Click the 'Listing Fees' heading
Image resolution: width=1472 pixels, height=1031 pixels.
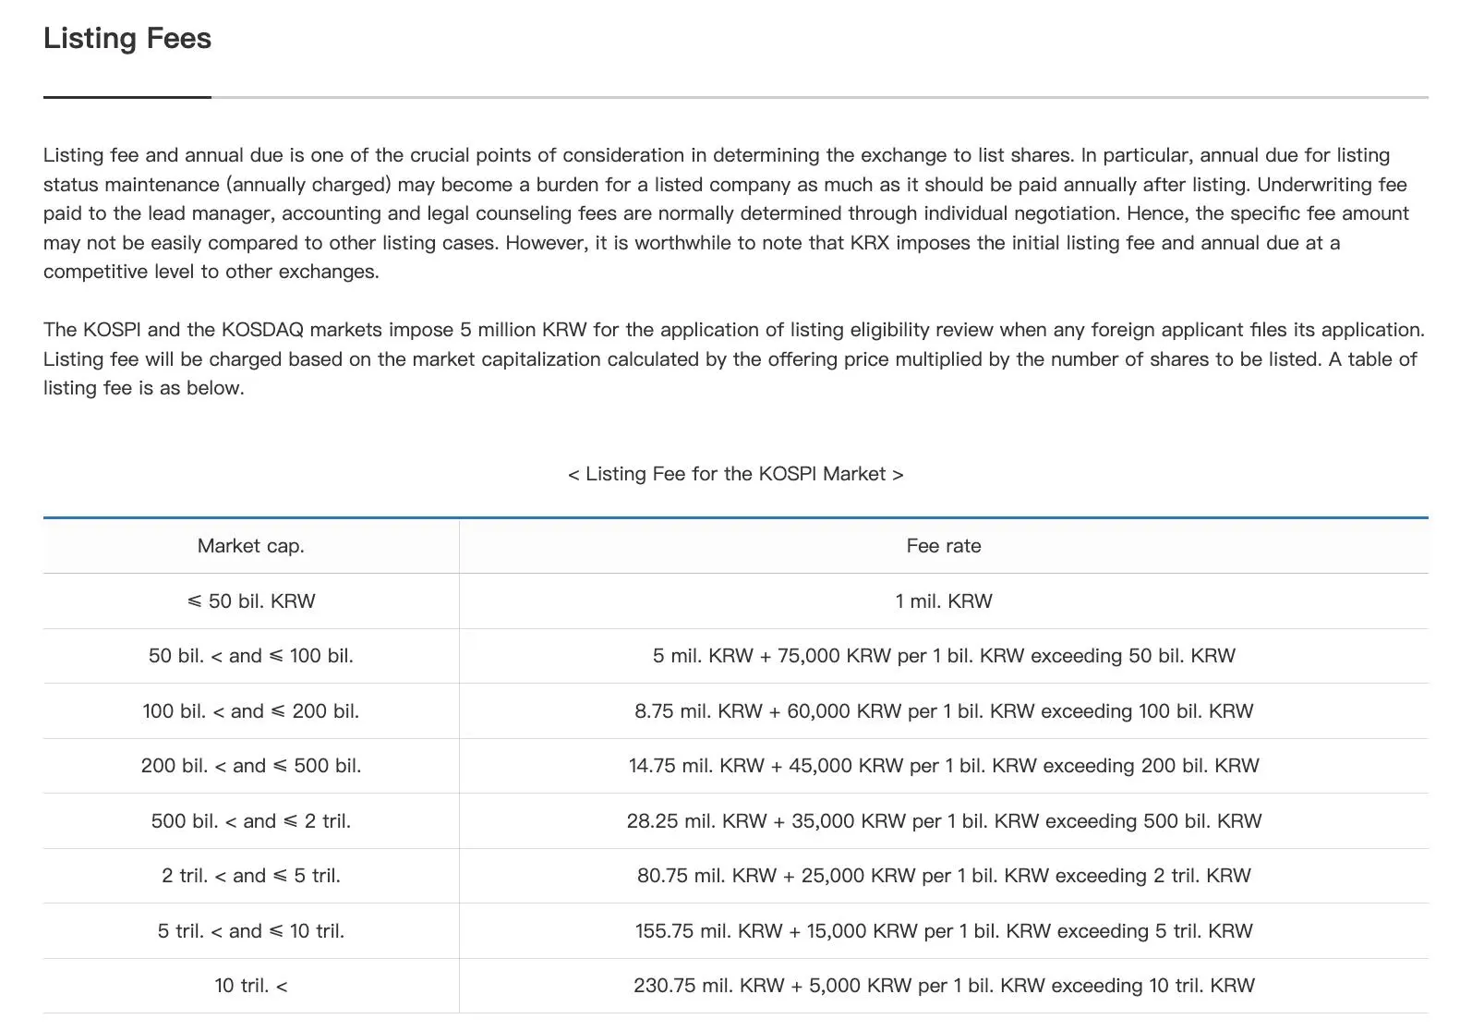point(127,38)
